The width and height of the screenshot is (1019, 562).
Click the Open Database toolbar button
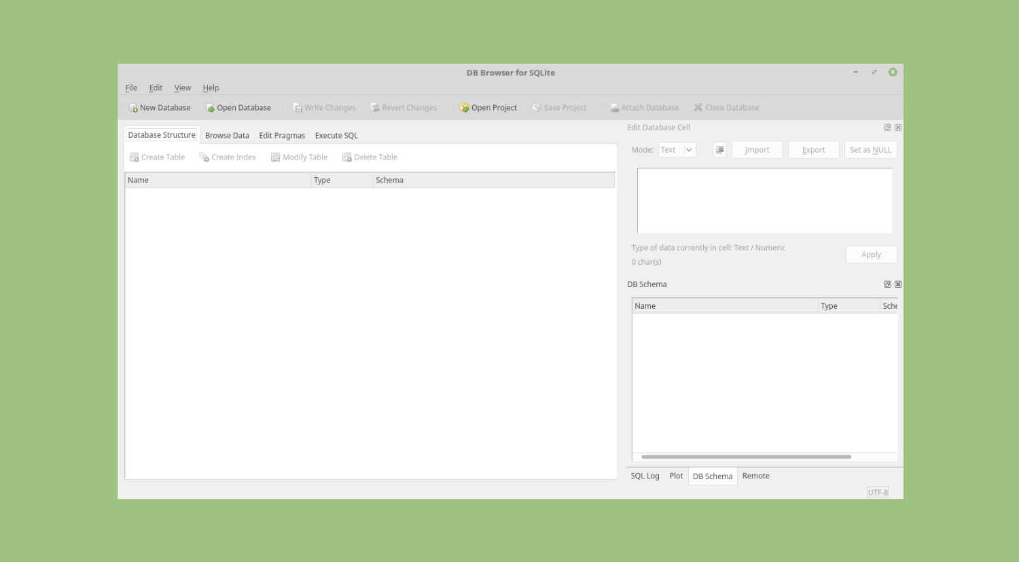[238, 108]
